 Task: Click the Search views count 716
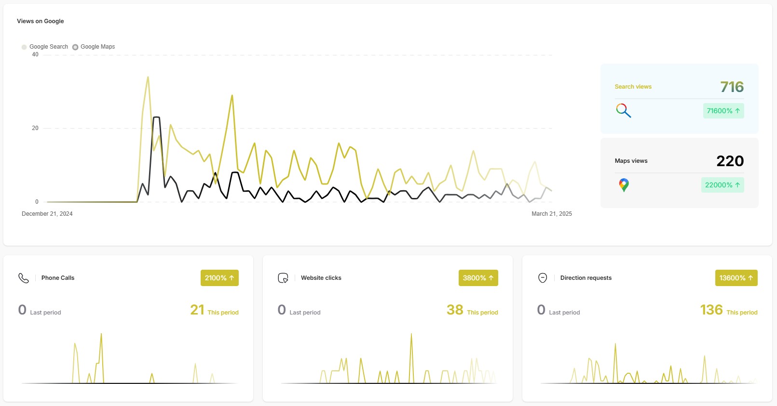click(732, 87)
